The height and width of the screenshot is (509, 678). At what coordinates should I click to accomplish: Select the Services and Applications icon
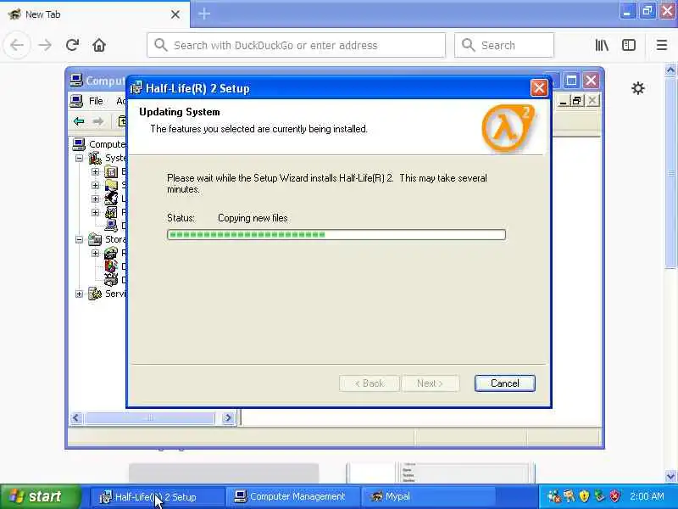coord(95,294)
